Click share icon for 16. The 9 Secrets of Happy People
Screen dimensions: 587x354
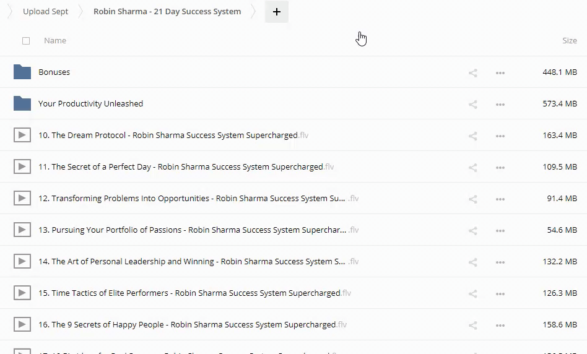[x=472, y=325]
